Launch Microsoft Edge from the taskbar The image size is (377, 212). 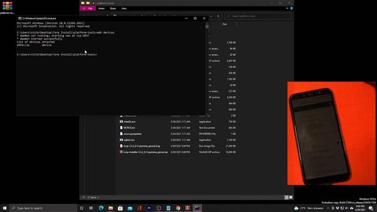click(101, 208)
